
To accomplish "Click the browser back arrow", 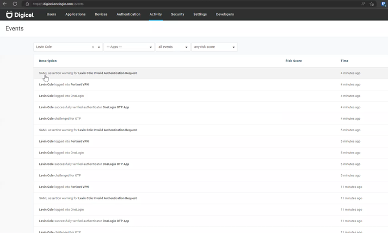I will point(4,4).
